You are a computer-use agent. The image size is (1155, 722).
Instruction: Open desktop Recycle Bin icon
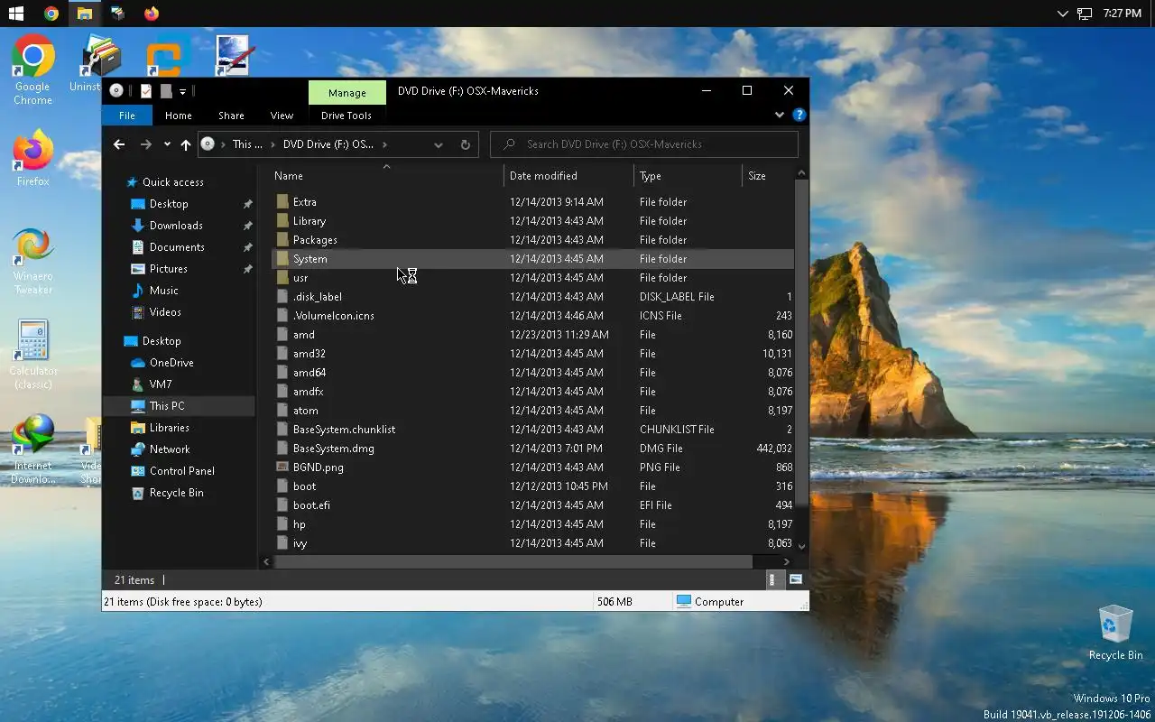[1115, 633]
